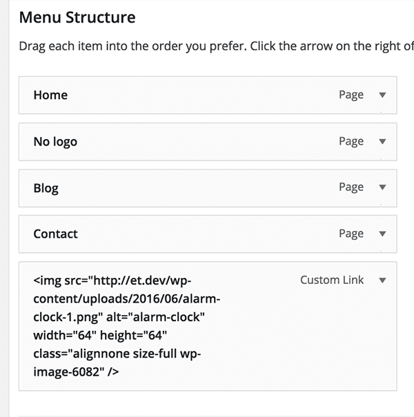Click the alarm-clock alt attribute text
The height and width of the screenshot is (417, 414).
[x=166, y=318]
